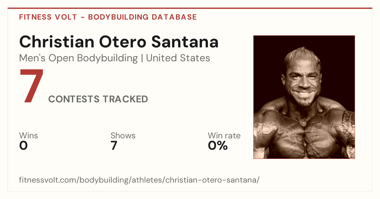Viewport: 380px width, 199px height.
Task: Click the United States country label
Action: pyautogui.click(x=178, y=58)
